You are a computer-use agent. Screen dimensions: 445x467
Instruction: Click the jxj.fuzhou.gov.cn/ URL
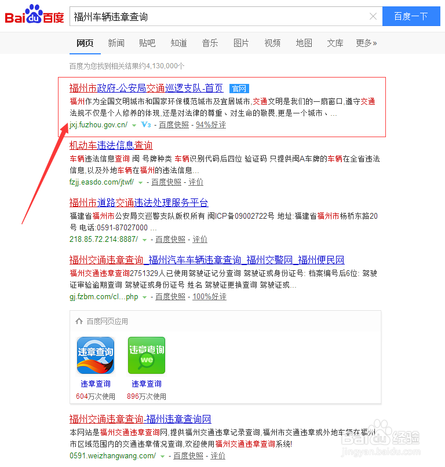[x=99, y=125]
